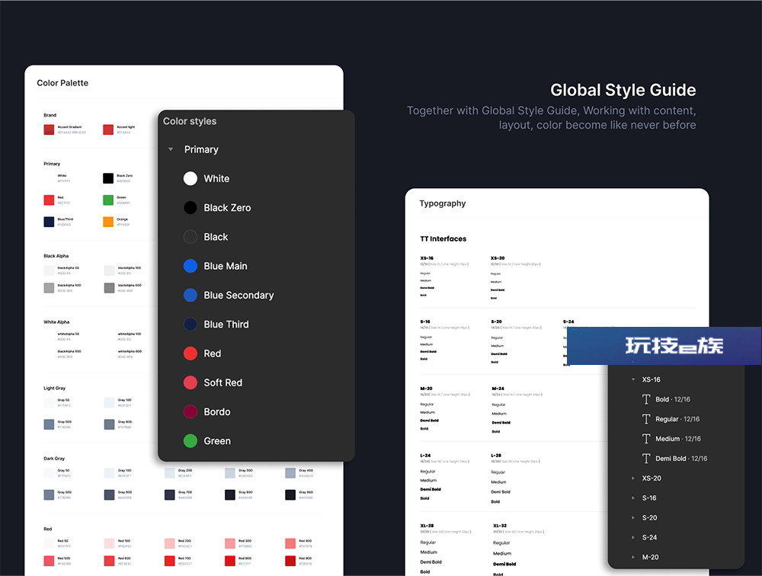Click the Gray 300 swatch under Dark Gray

(x=230, y=473)
